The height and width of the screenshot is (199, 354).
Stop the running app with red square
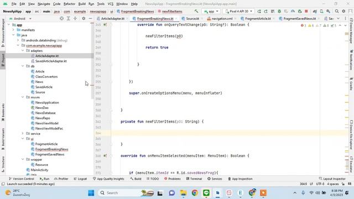(306, 11)
